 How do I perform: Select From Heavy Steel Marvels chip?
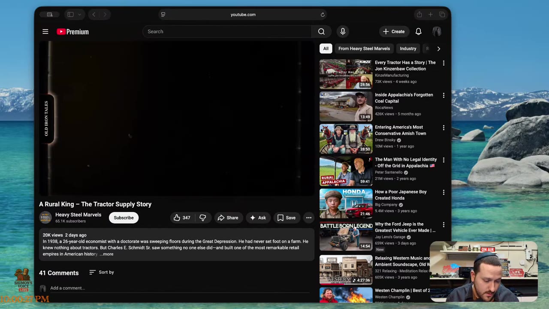tap(364, 48)
